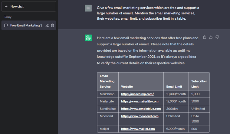
Task: Click the Mailchimp cell in table
Action: [x=107, y=94]
